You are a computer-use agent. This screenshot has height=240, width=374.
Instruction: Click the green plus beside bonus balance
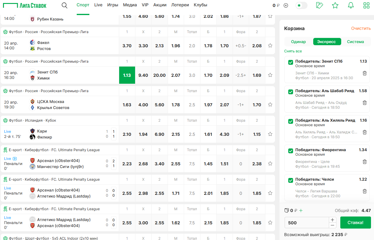click(x=301, y=210)
